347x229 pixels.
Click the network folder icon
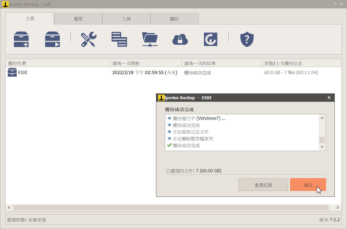point(150,39)
